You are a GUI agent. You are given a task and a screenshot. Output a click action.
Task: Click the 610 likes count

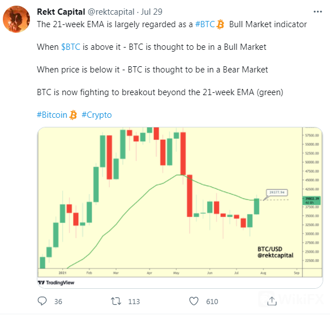(212, 301)
